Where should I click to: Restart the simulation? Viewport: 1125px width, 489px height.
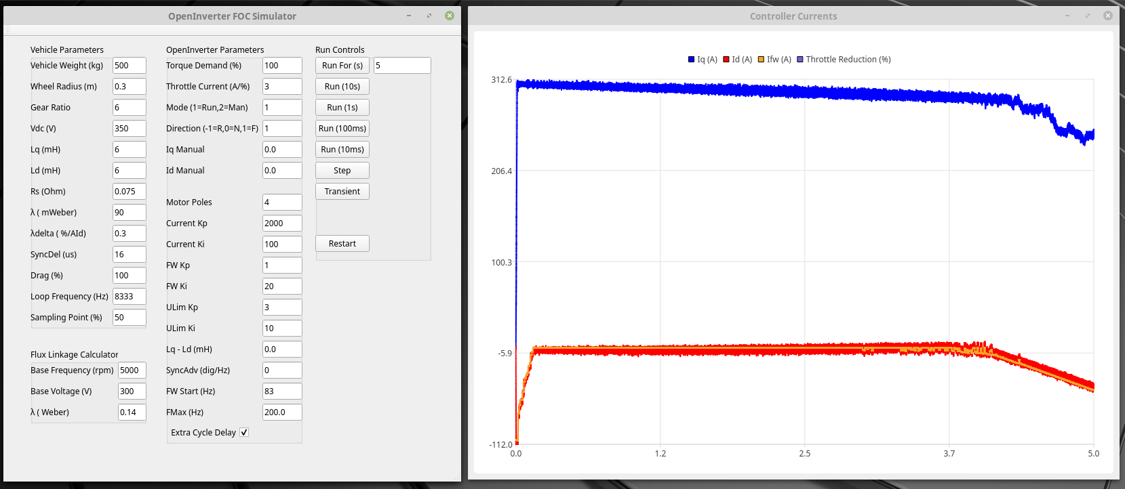pyautogui.click(x=342, y=244)
